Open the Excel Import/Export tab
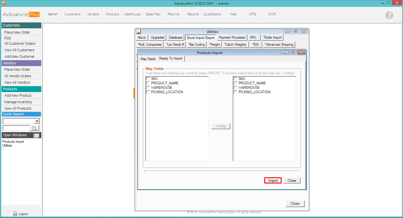 pos(201,38)
